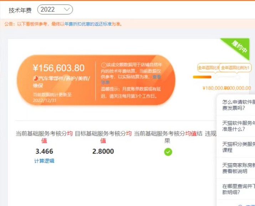Open the 查看账单 link in orange banner
The image size is (255, 206).
click(131, 79)
